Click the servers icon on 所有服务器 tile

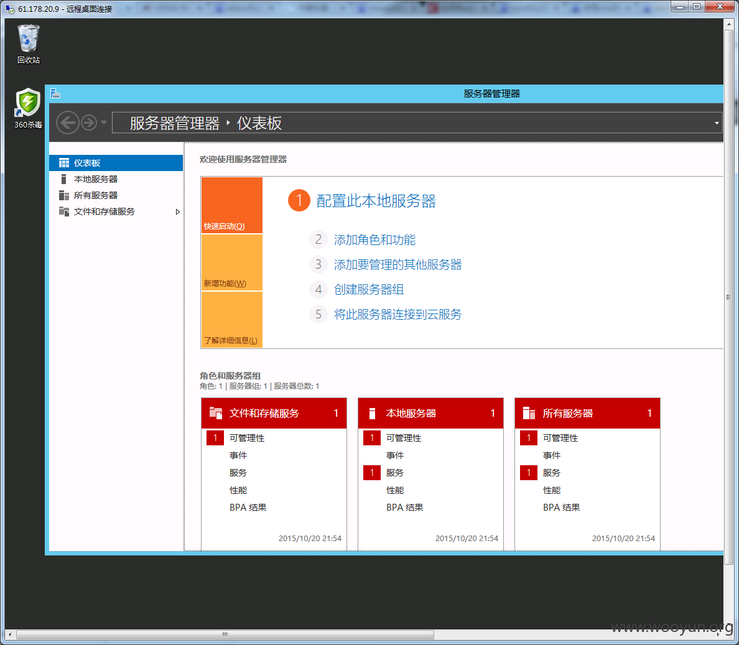click(529, 413)
